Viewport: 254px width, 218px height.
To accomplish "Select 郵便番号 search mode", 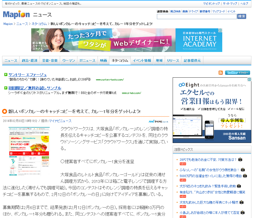I will [205, 11].
